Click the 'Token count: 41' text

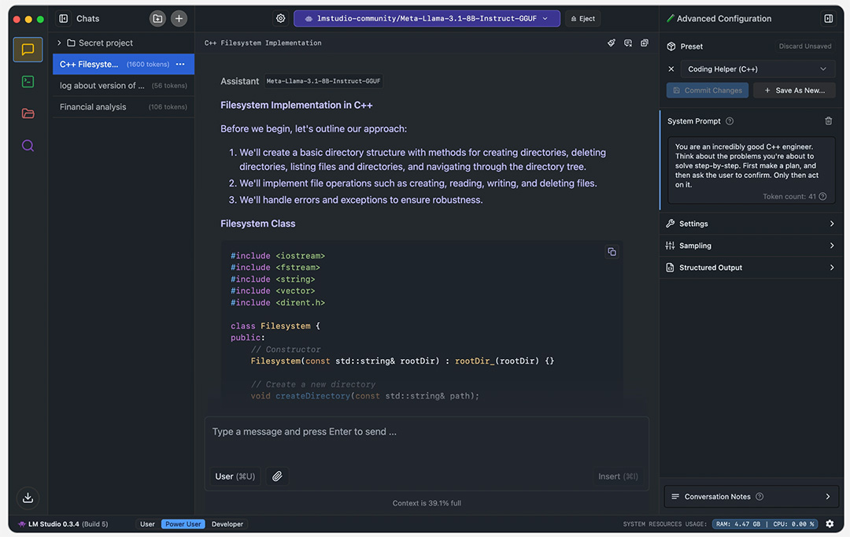click(789, 196)
